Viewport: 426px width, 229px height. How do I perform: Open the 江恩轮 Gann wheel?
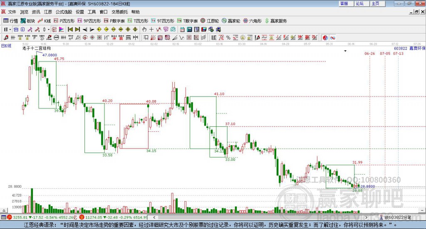pyautogui.click(x=210, y=21)
